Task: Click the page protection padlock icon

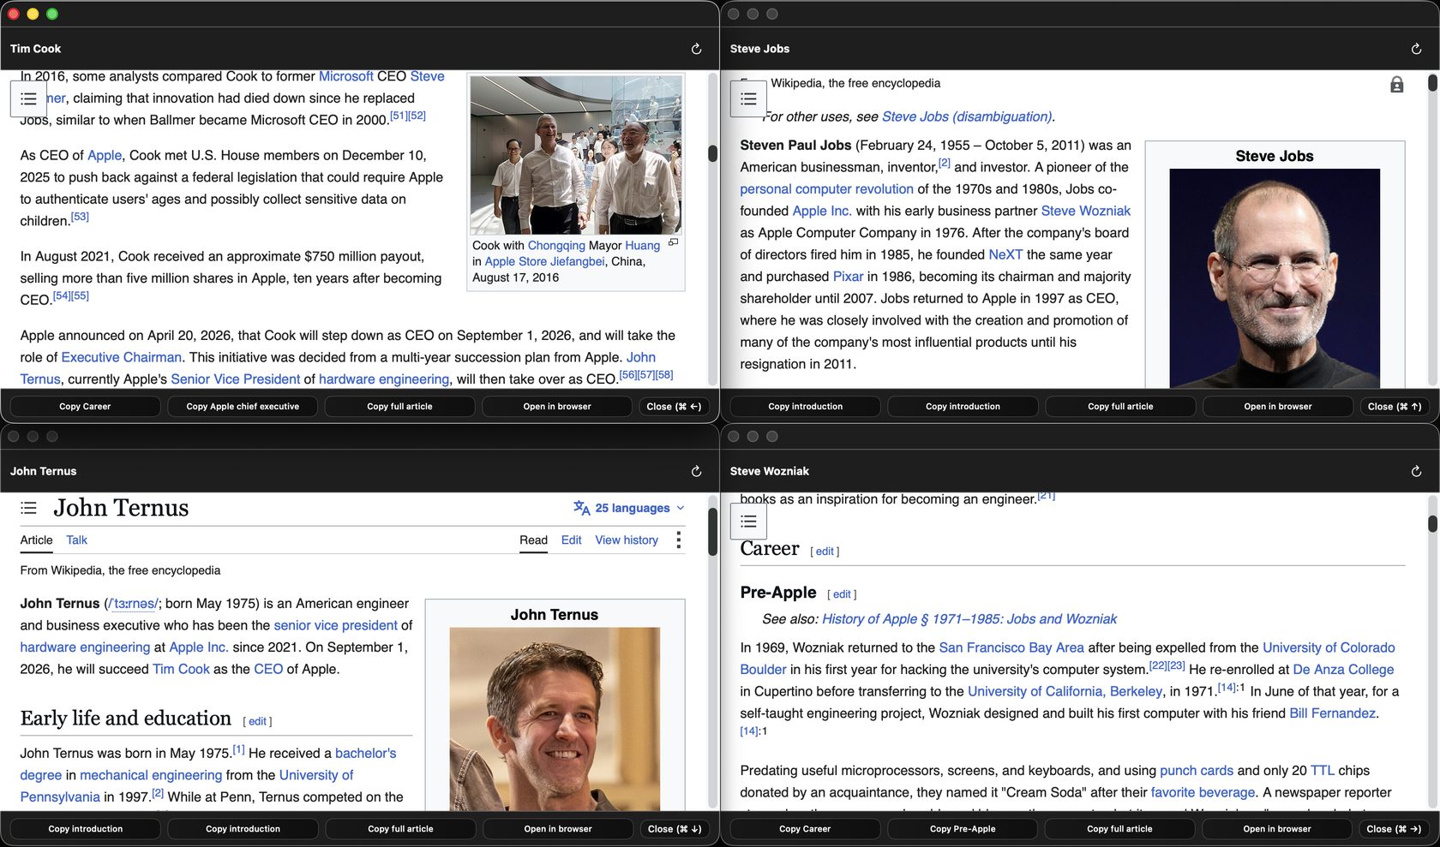Action: (x=1396, y=84)
